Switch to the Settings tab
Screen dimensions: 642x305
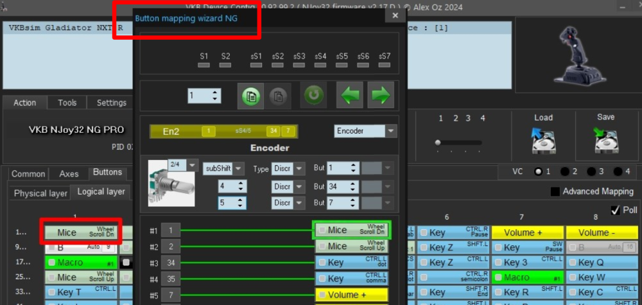110,103
